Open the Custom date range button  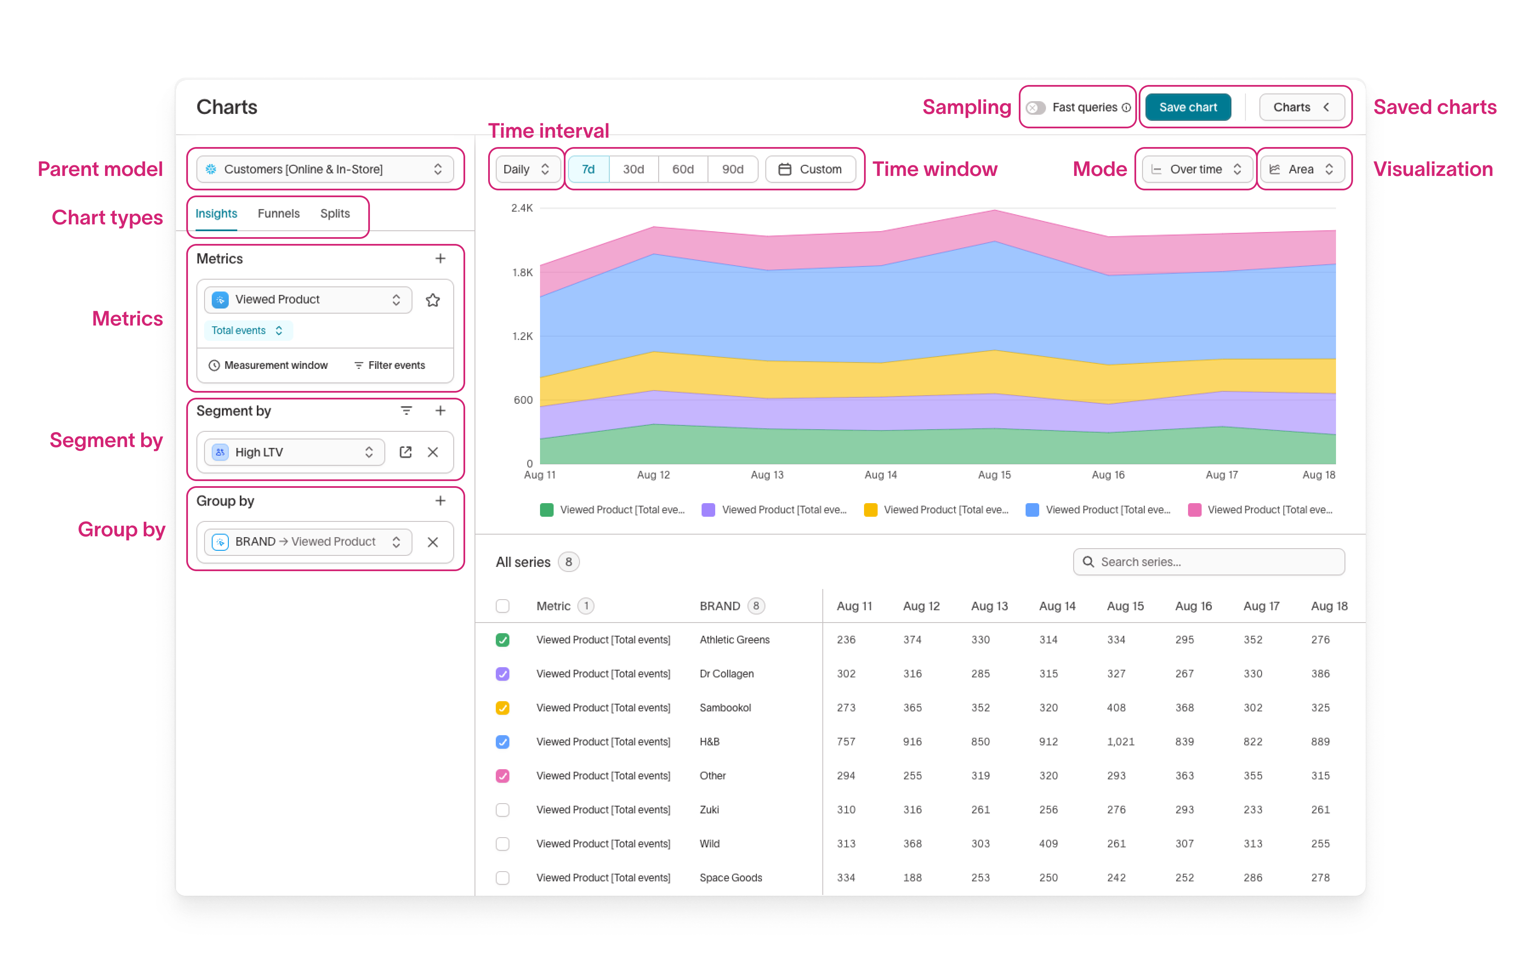click(810, 170)
